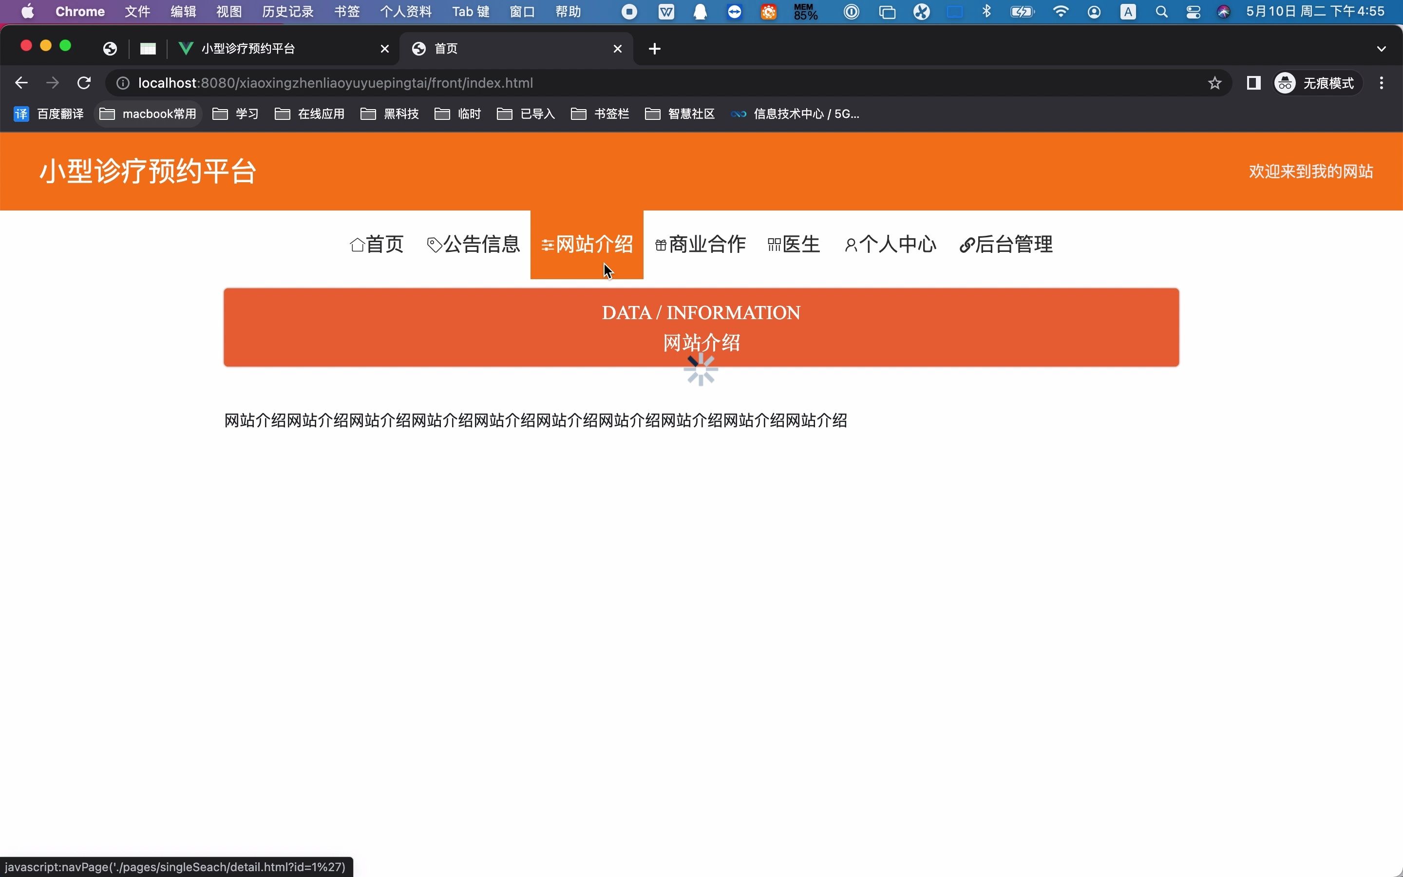The width and height of the screenshot is (1403, 877).
Task: Toggle the Chrome side panel icon
Action: [x=1253, y=83]
